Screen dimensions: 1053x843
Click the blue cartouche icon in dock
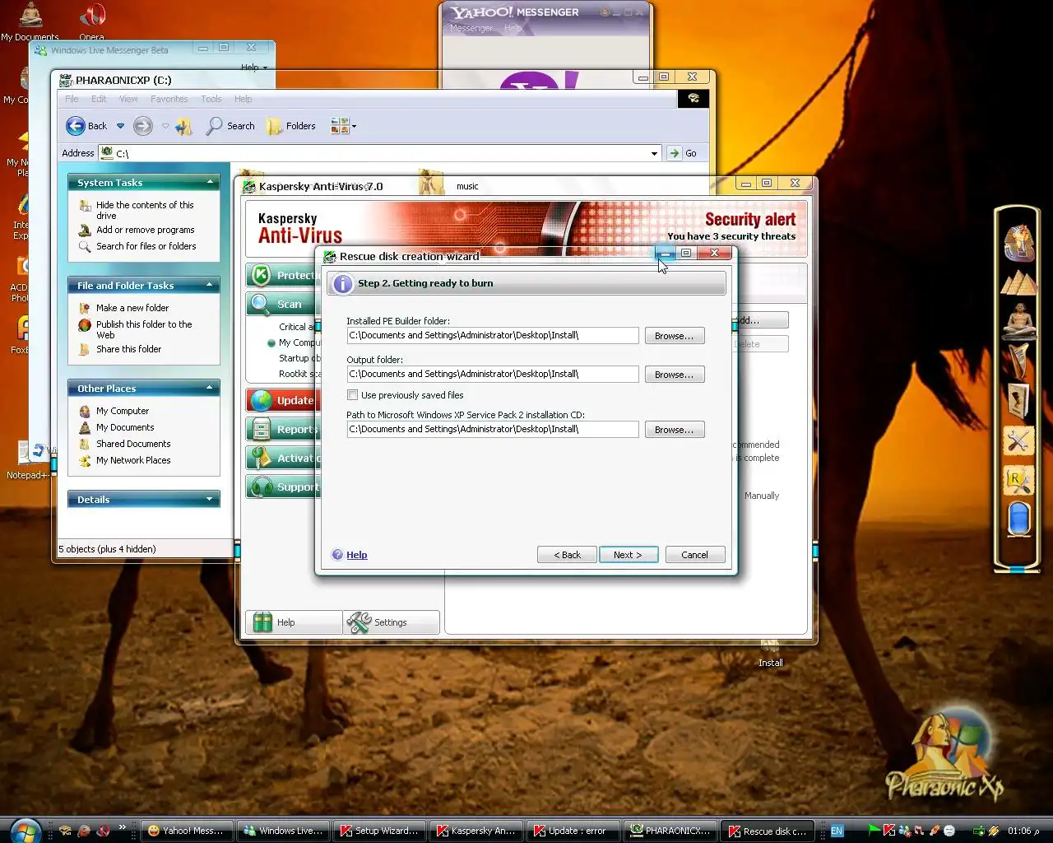(x=1018, y=519)
